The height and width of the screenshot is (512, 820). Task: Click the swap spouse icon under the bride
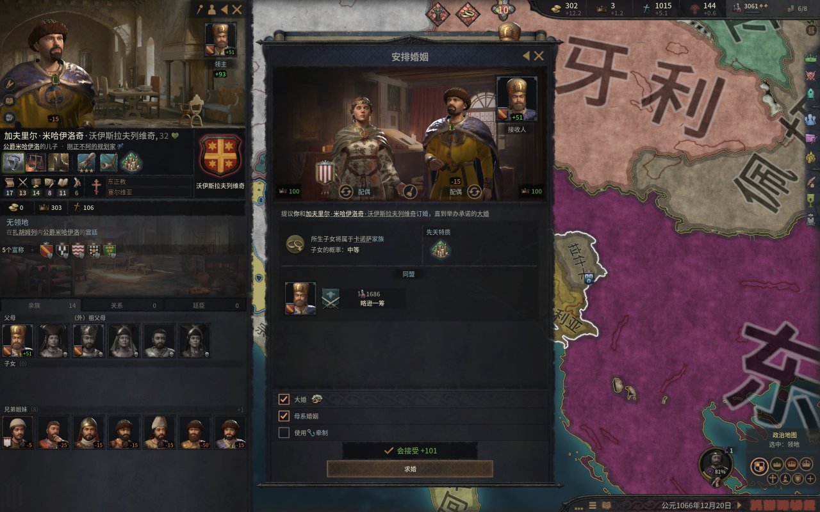346,191
